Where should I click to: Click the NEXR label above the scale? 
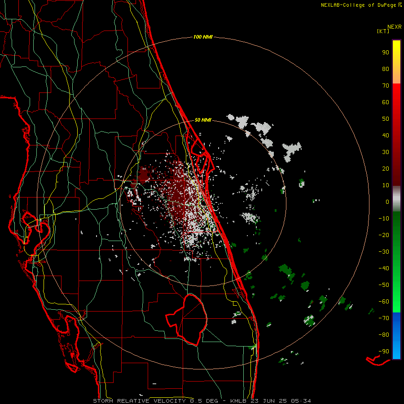pos(395,26)
